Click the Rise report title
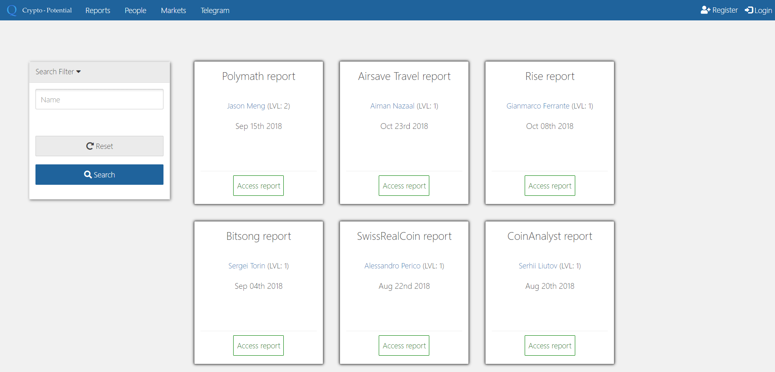The width and height of the screenshot is (775, 372). point(550,77)
